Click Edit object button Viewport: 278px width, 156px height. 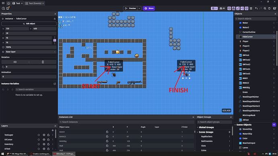click(x=29, y=24)
